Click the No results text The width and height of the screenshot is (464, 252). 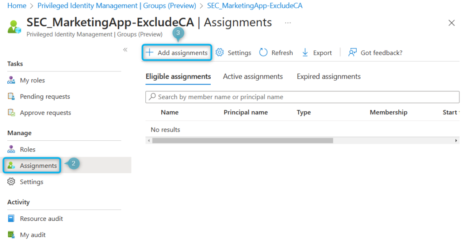(x=165, y=130)
